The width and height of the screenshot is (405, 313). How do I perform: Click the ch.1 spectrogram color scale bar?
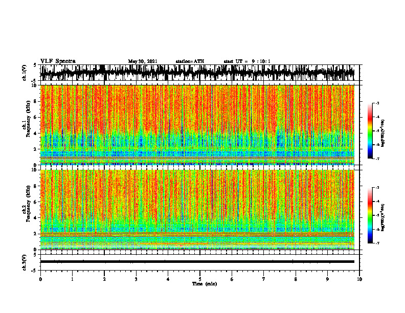(370, 130)
